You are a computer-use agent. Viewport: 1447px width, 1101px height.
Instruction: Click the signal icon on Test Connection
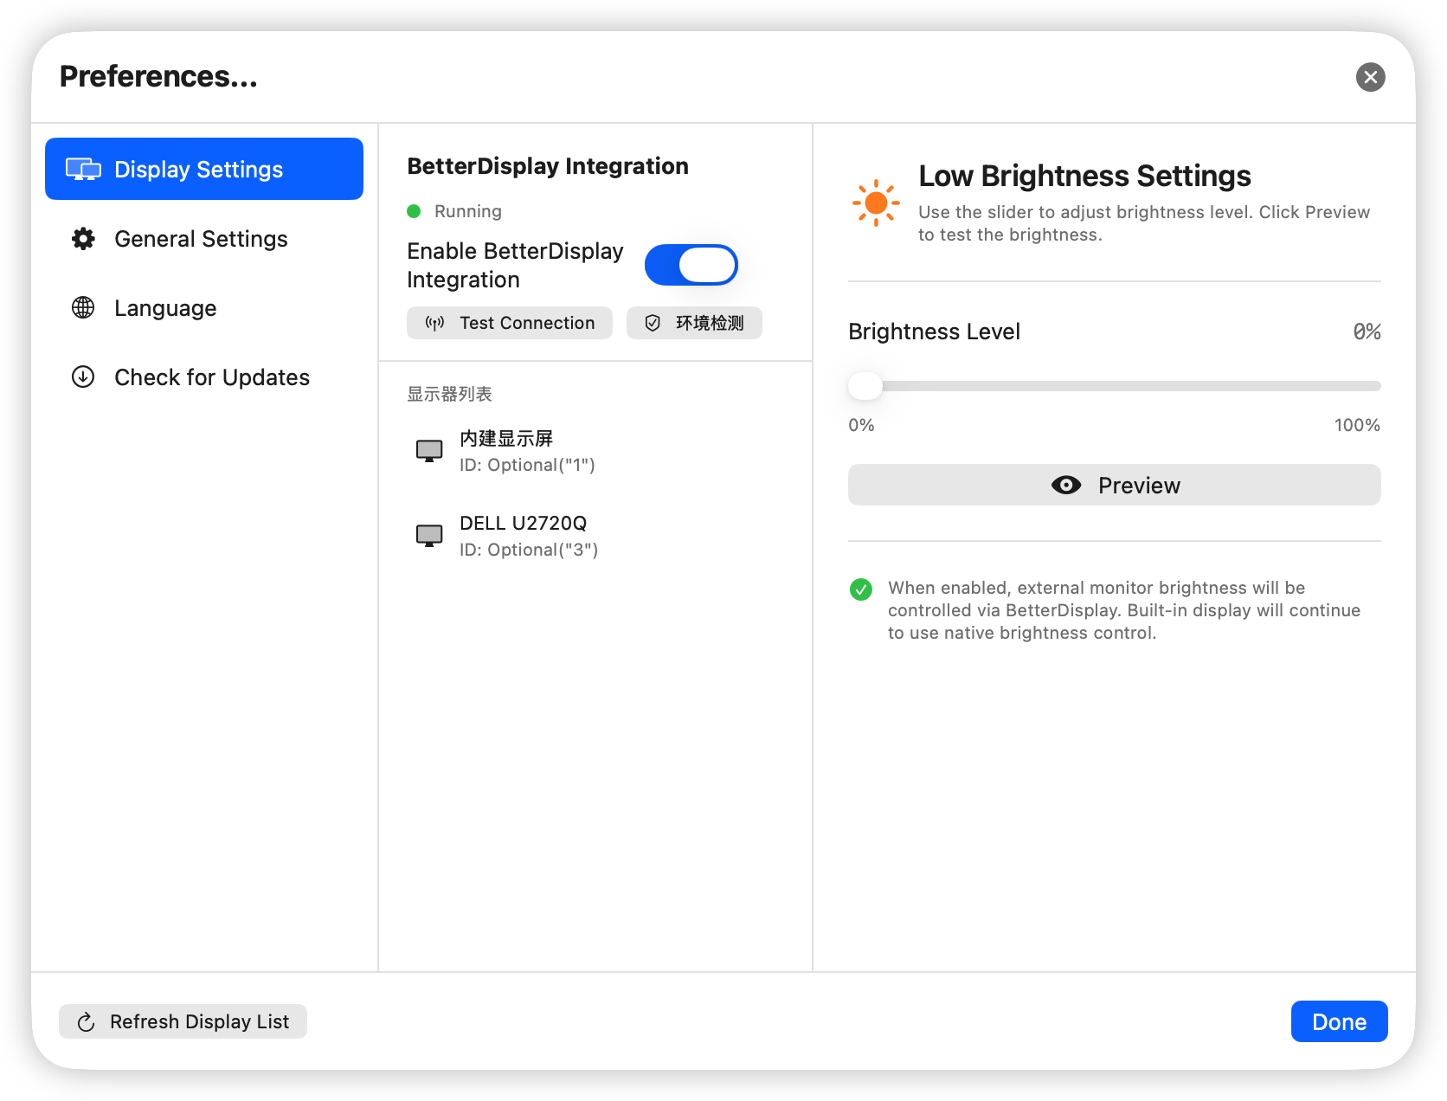[x=434, y=323]
